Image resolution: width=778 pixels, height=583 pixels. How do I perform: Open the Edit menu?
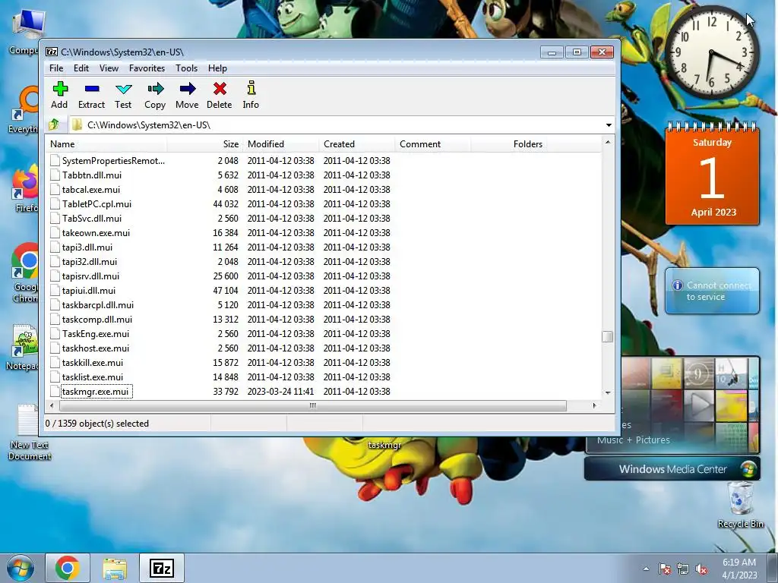[x=81, y=68]
